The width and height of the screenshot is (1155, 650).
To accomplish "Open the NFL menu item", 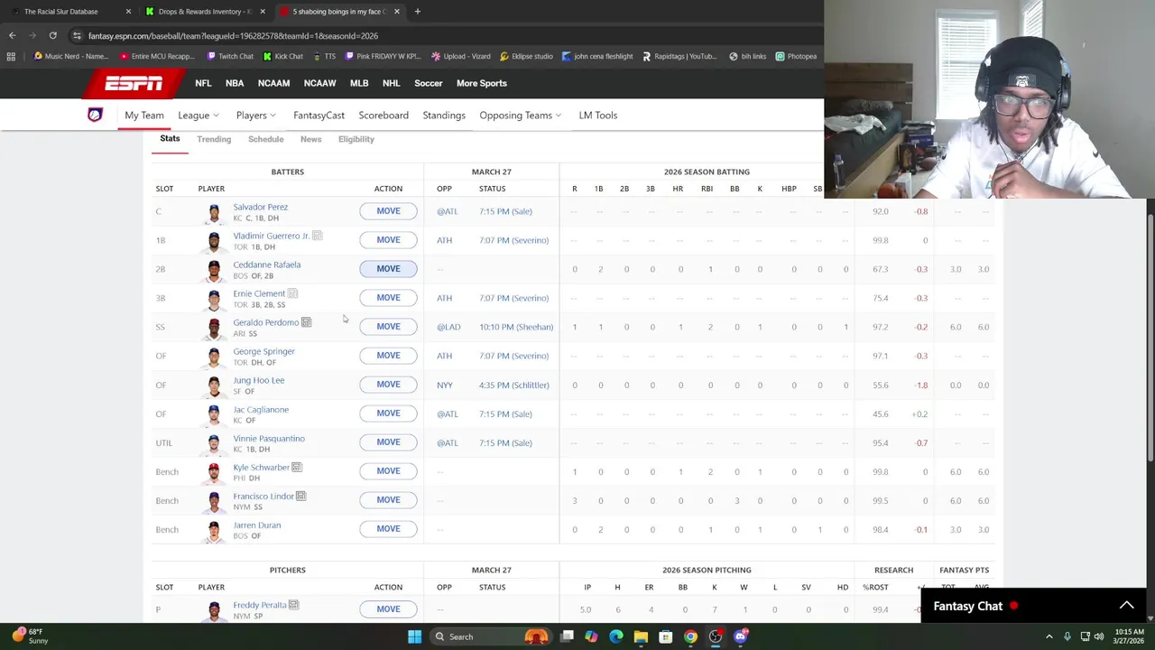I will [203, 83].
